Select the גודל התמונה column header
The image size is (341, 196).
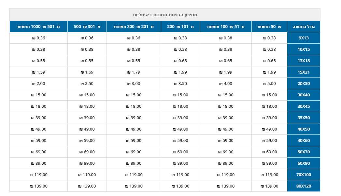click(304, 26)
